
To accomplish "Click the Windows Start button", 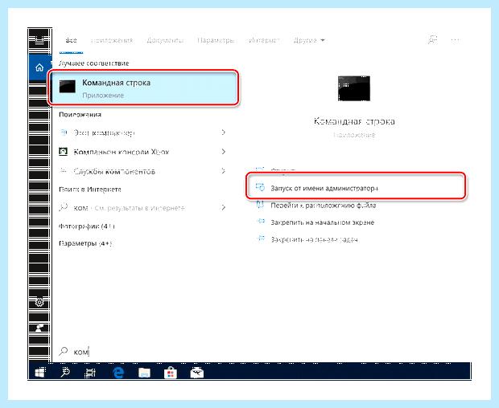I will (40, 372).
